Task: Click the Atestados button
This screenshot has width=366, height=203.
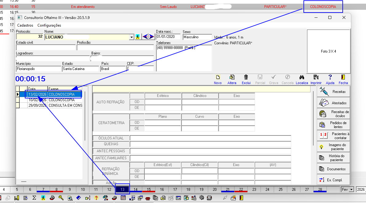Action: click(333, 103)
